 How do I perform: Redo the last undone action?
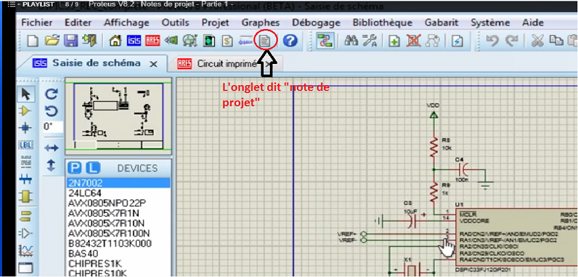tap(511, 41)
